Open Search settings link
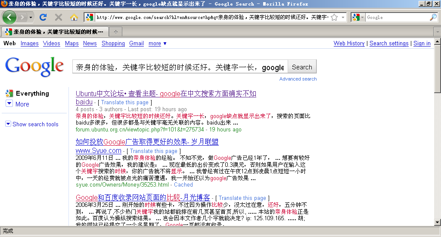The height and width of the screenshot is (237, 441). click(x=389, y=44)
